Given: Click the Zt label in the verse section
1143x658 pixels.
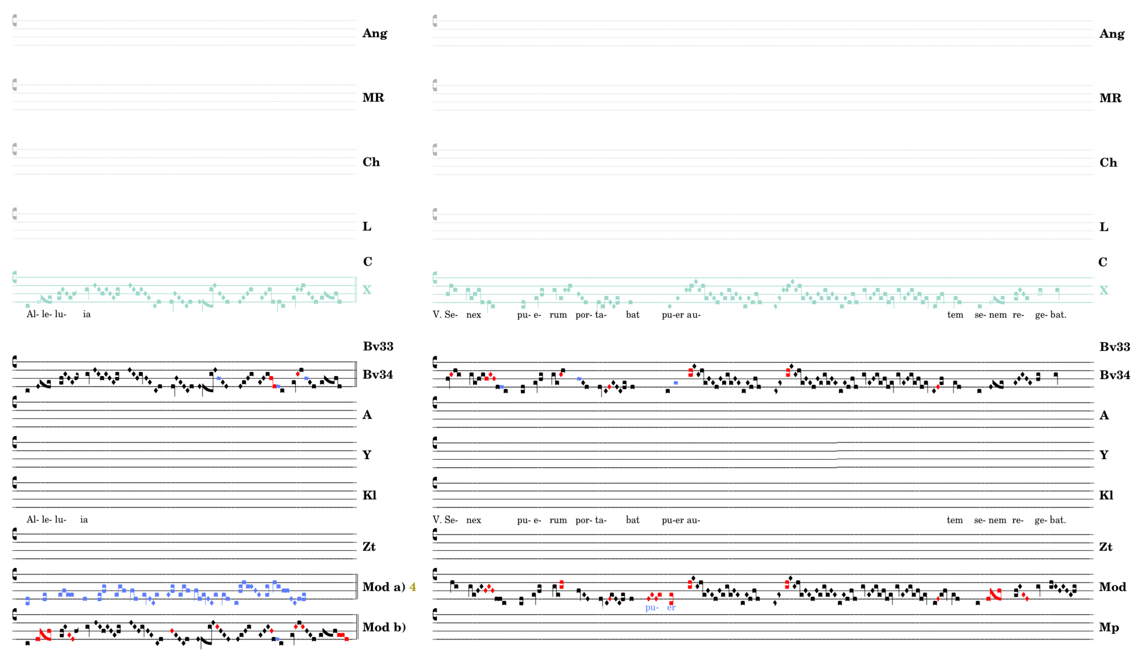Looking at the screenshot, I should point(1105,547).
